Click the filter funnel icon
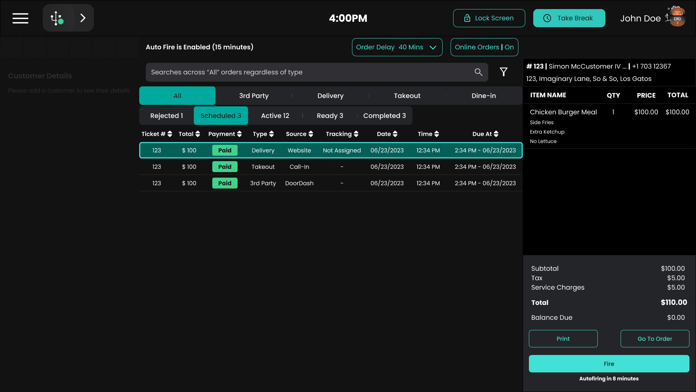This screenshot has width=696, height=392. [x=504, y=72]
